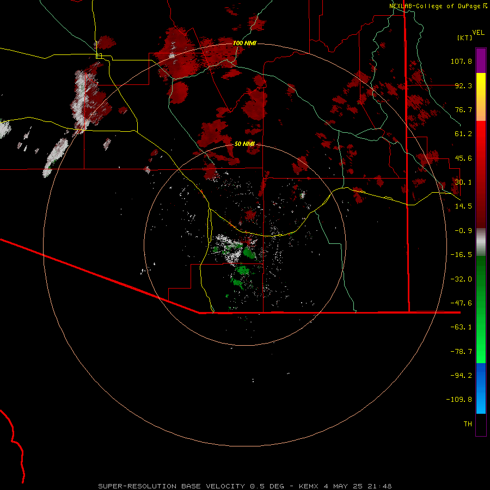Click the -63.1 legend value

pos(461,327)
